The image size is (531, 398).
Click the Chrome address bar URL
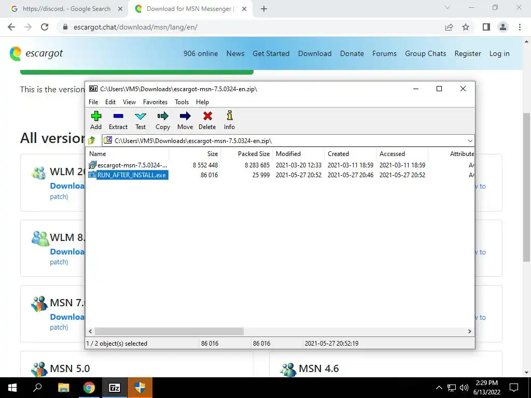(x=135, y=27)
